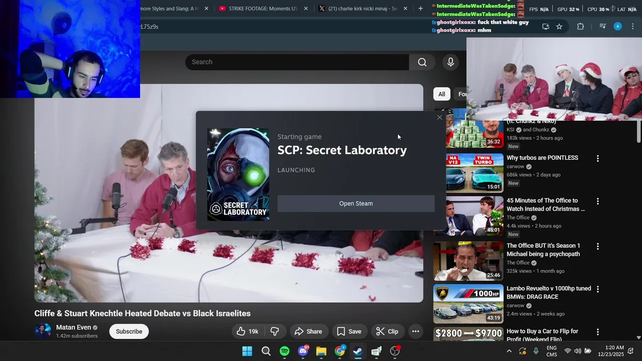Open Steam from taskbar
The image size is (642, 361).
tap(358, 351)
